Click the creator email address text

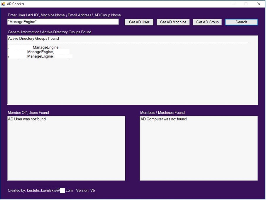coord(50,190)
